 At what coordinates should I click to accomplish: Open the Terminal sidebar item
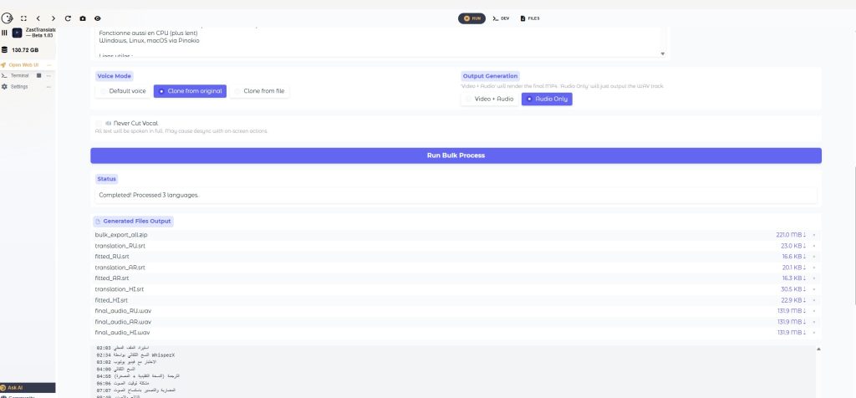pos(20,75)
